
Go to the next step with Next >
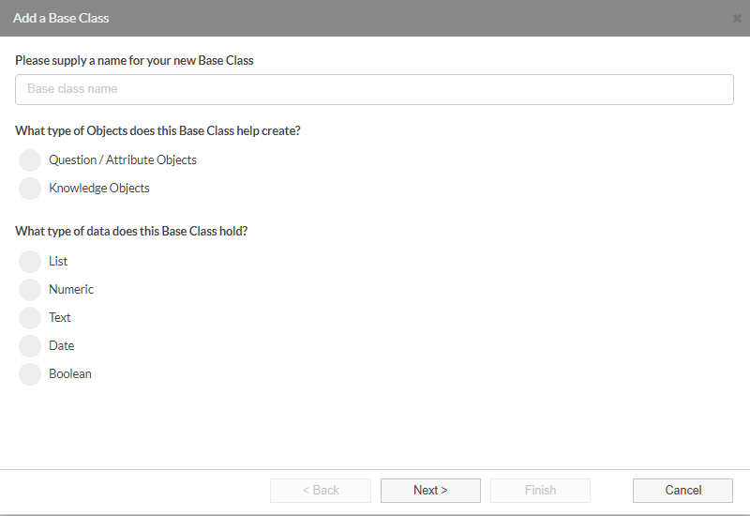[430, 491]
